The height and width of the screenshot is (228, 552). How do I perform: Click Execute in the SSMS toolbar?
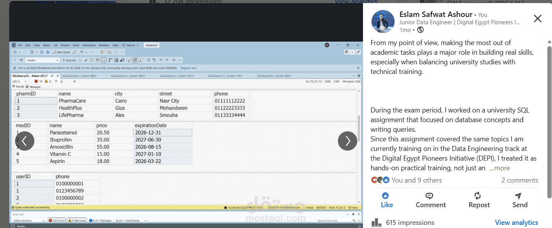[69, 60]
